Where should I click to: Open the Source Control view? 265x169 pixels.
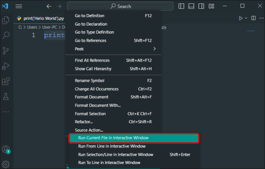[x=6, y=50]
